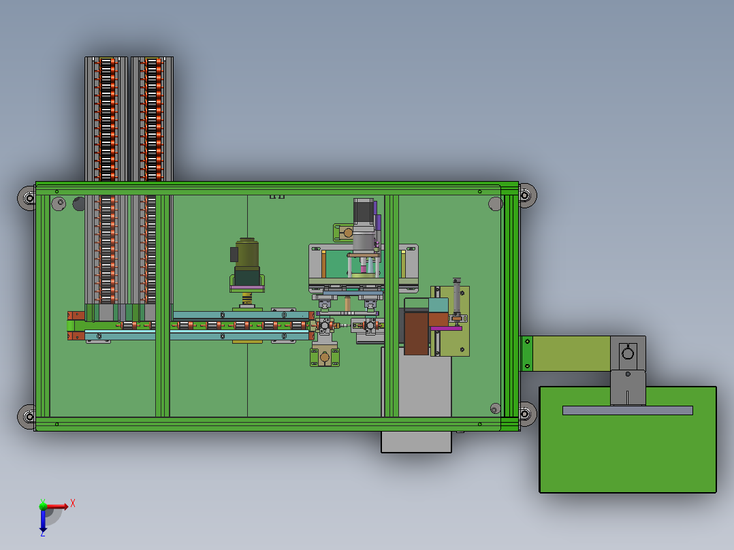Select the gray round pad in top-right corner

[495, 204]
